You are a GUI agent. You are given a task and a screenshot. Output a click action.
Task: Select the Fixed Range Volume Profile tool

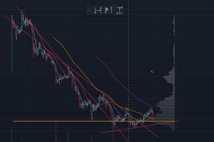point(109,10)
